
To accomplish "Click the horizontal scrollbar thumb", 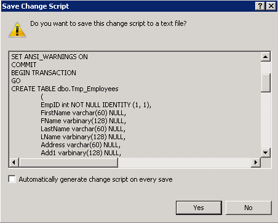I will coord(68,163).
